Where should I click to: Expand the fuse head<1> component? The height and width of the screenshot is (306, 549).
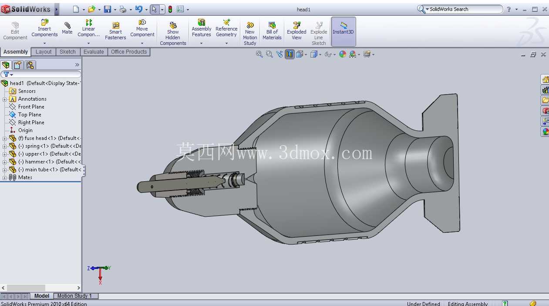(4, 138)
